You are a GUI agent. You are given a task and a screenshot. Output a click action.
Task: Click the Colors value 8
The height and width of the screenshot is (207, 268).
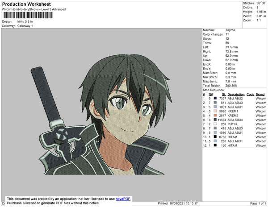point(257,8)
